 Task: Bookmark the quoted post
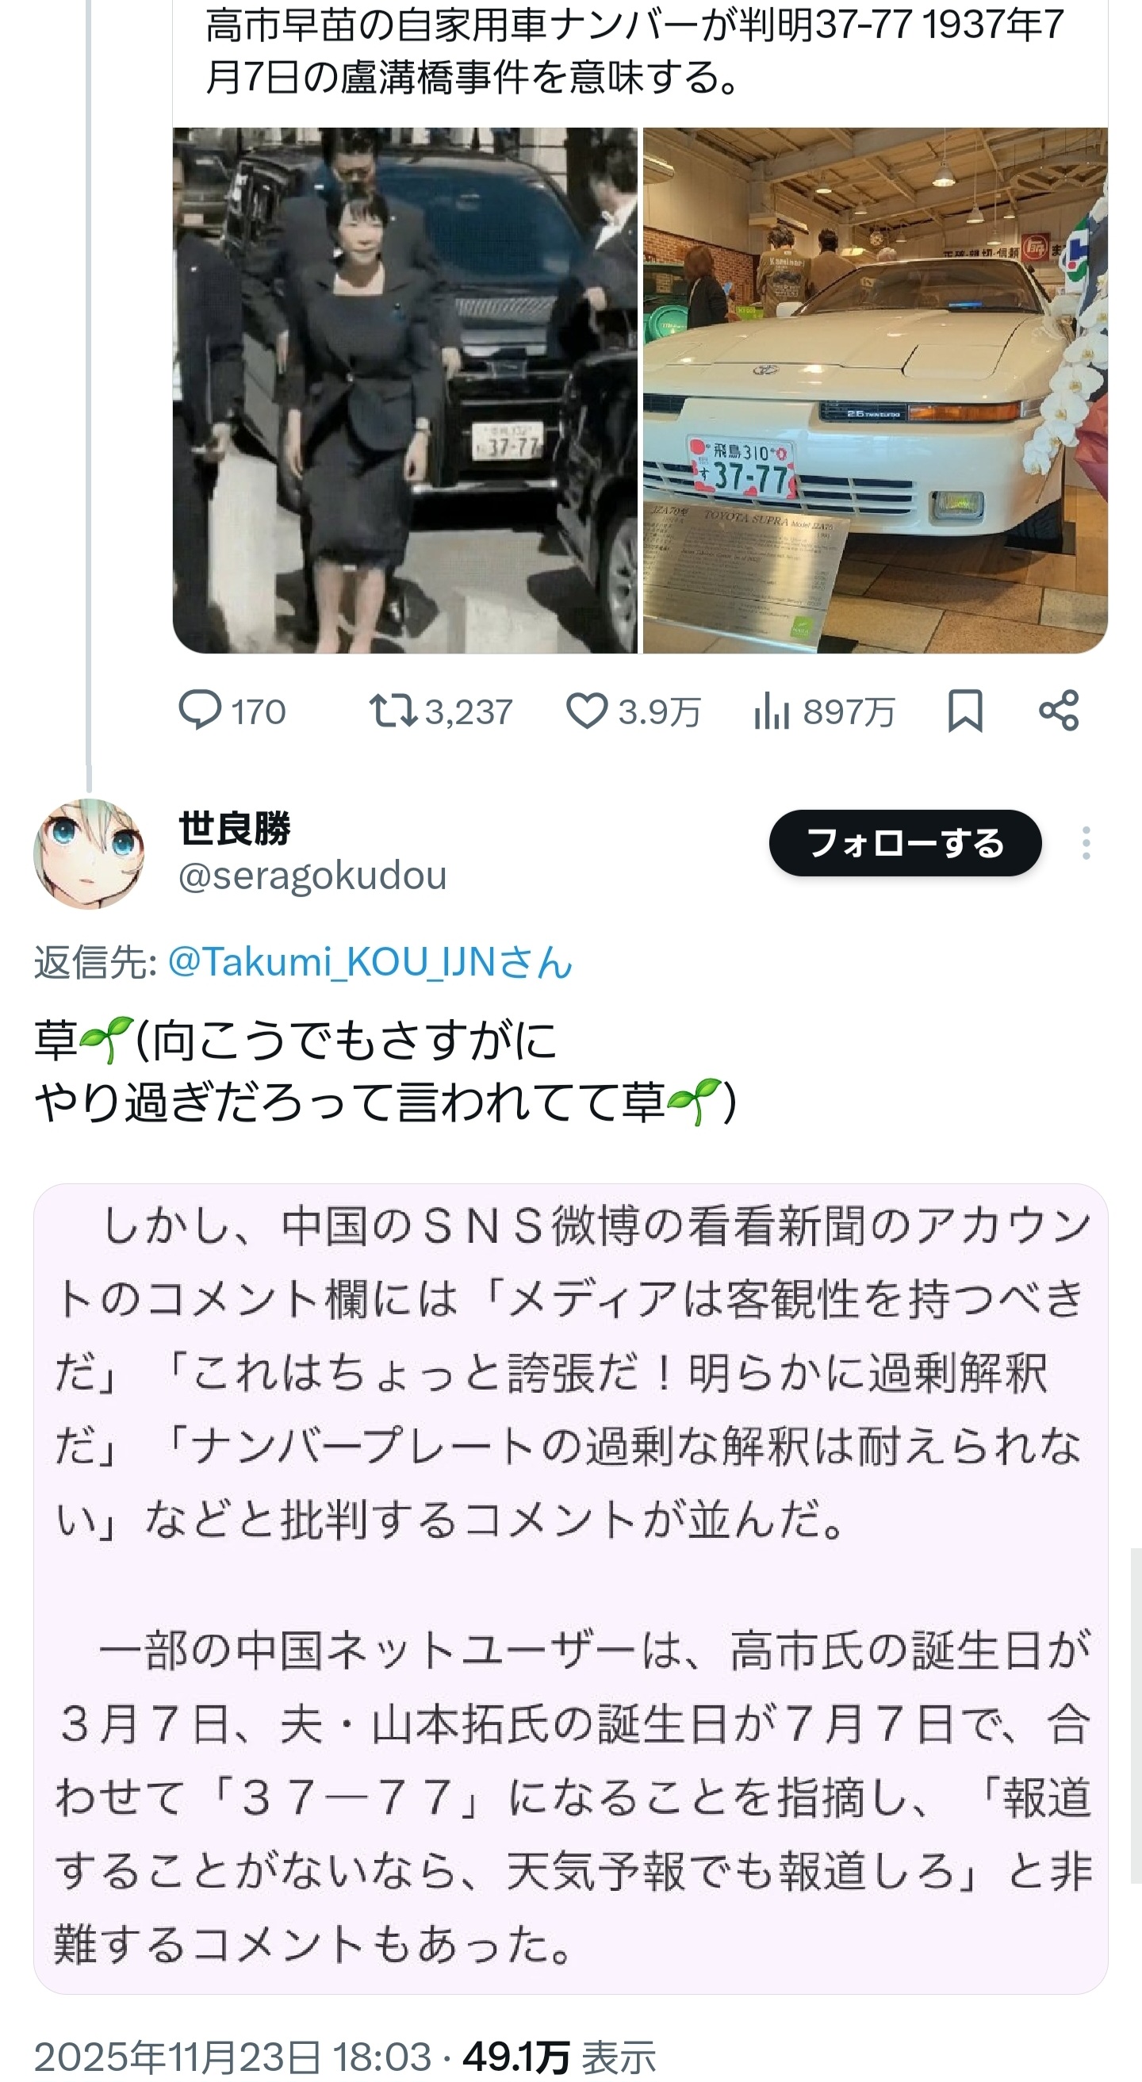pyautogui.click(x=965, y=711)
